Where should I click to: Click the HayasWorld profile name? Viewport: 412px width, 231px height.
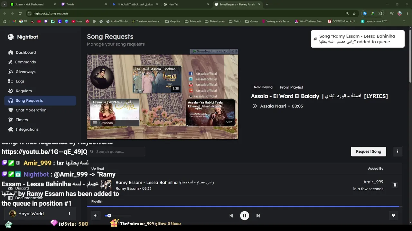point(31,214)
